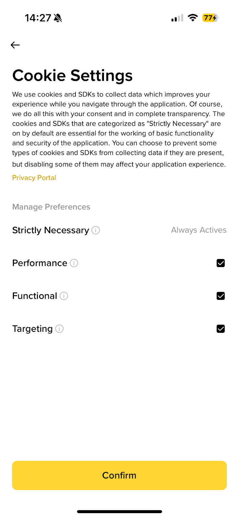The width and height of the screenshot is (239, 518).
Task: Tap the silent bell icon in status bar
Action: click(x=58, y=18)
